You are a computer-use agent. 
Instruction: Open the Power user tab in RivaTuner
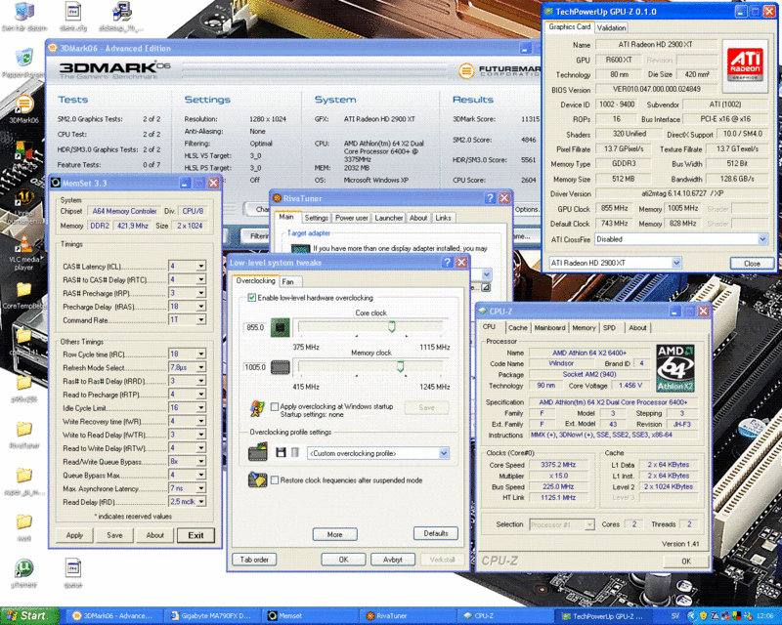[352, 218]
